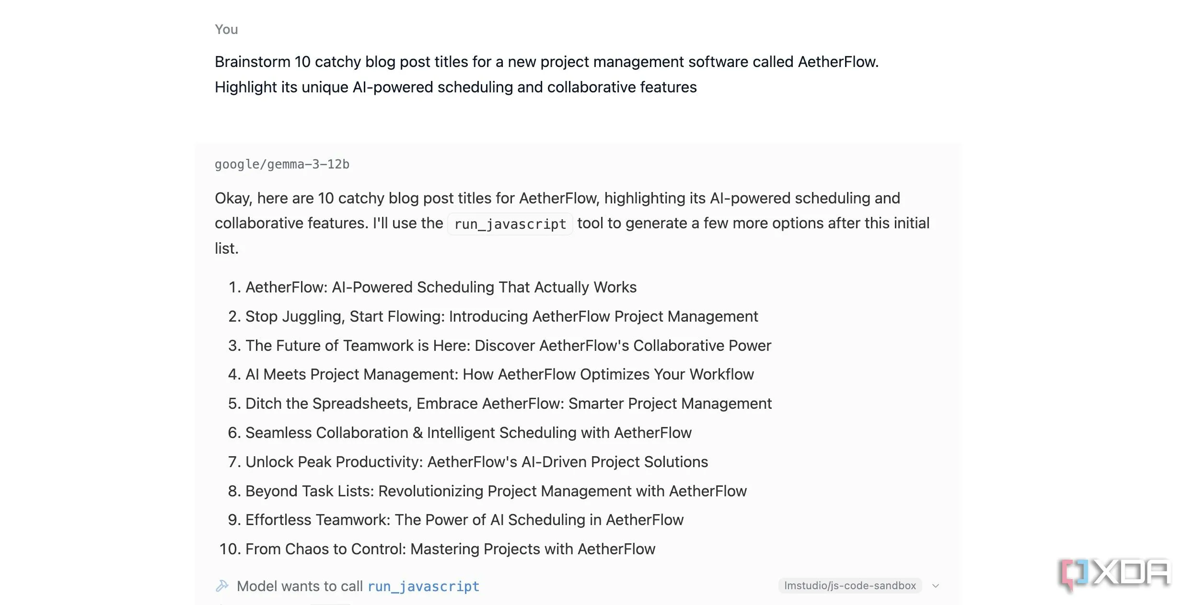Click title "AI-Powered Scheduling That Actually Works"
This screenshot has height=605, width=1183.
441,287
